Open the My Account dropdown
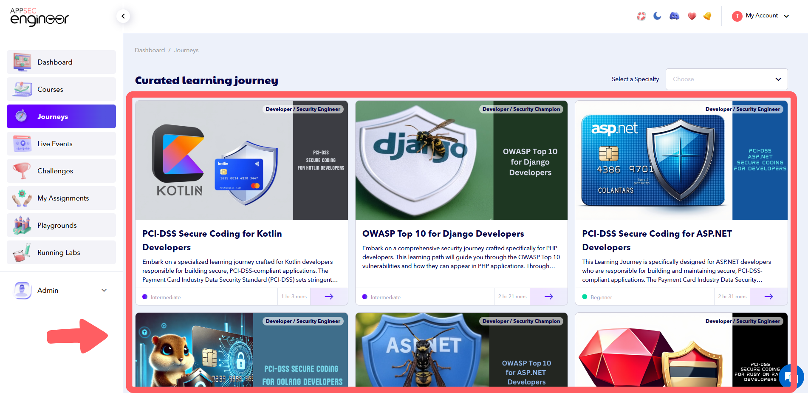The width and height of the screenshot is (808, 393). (x=760, y=16)
